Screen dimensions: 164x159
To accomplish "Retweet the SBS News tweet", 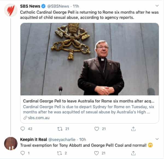I will [x=60, y=129].
